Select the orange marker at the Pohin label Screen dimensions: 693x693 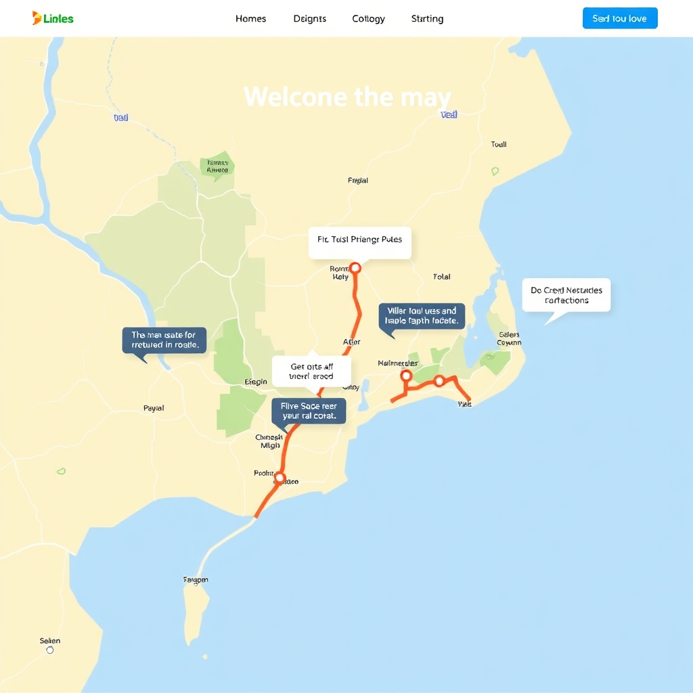pos(280,478)
